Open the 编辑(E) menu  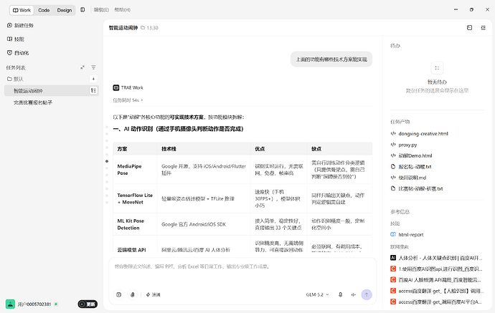tap(101, 10)
